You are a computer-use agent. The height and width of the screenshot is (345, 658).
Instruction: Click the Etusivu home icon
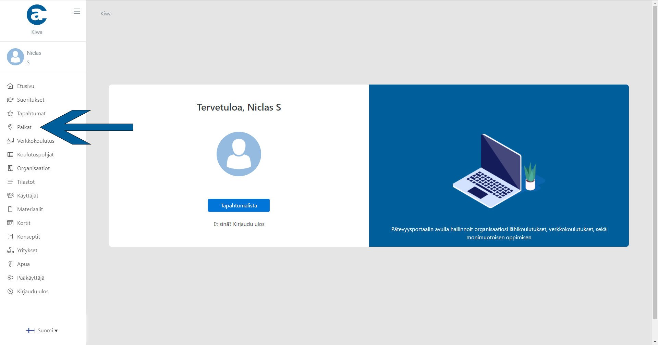pos(10,86)
